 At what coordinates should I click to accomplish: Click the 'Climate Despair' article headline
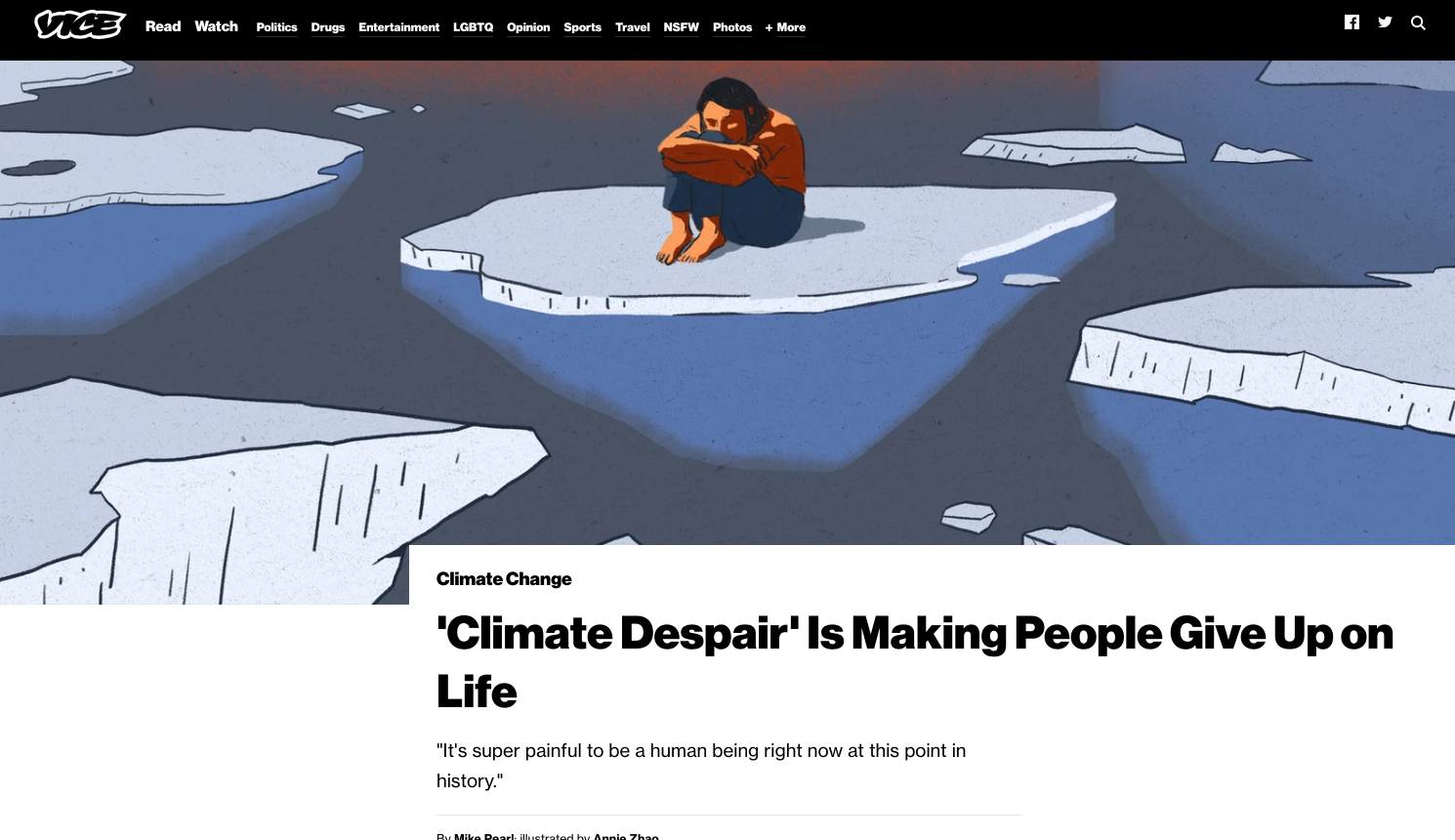(915, 662)
